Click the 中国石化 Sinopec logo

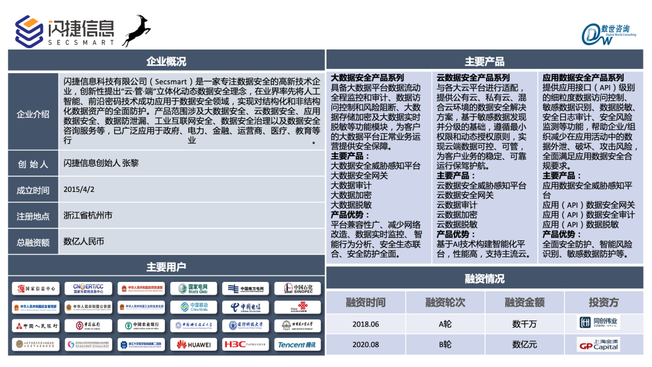click(x=298, y=289)
